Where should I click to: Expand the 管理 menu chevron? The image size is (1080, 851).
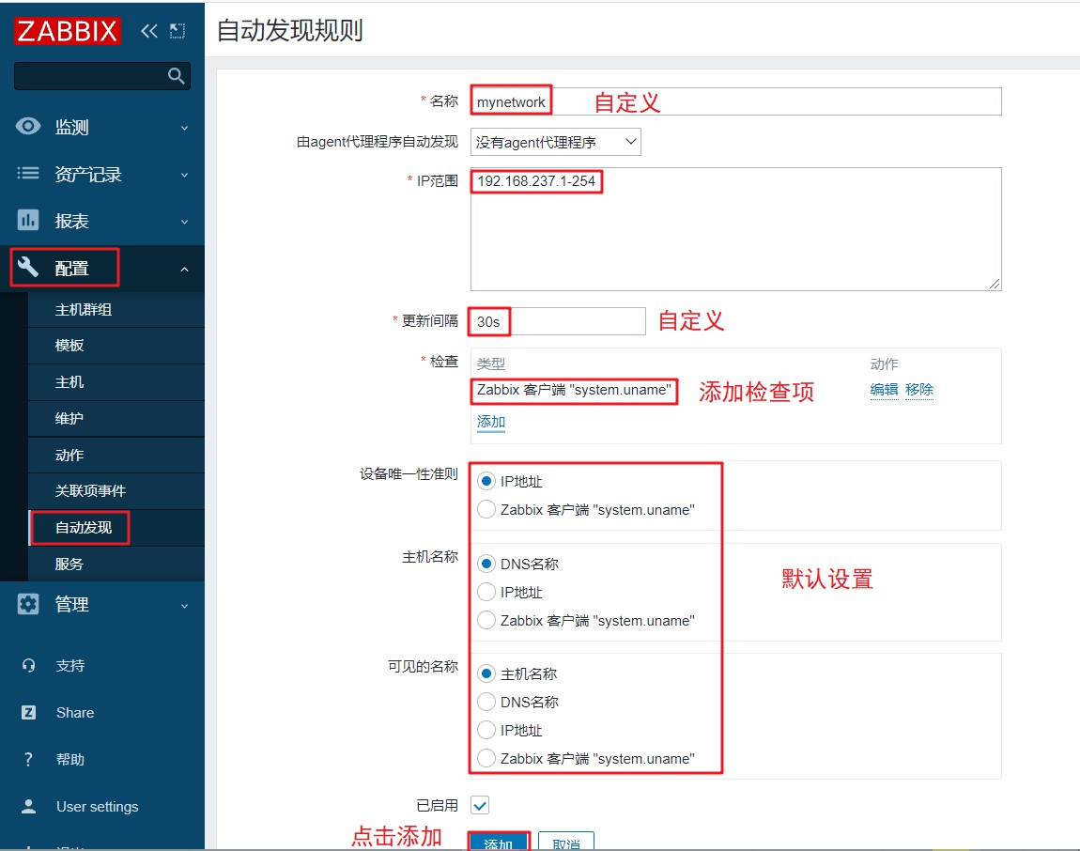[184, 606]
